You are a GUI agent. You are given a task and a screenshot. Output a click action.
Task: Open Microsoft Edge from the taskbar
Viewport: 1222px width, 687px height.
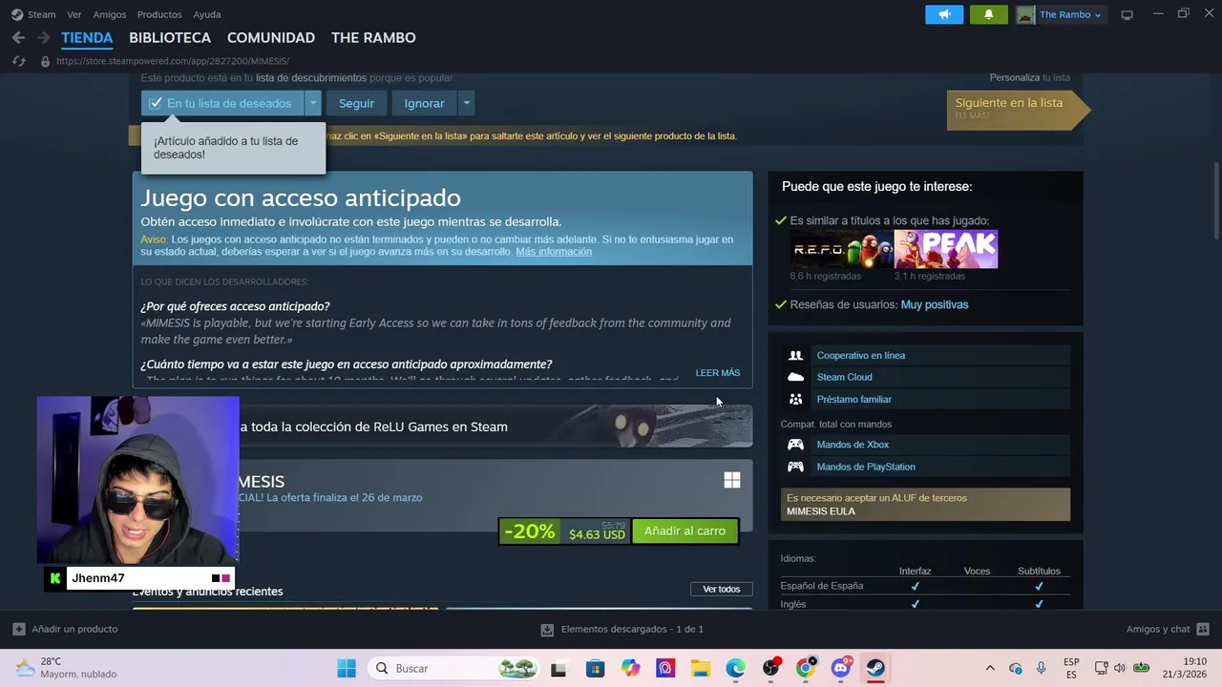(735, 668)
